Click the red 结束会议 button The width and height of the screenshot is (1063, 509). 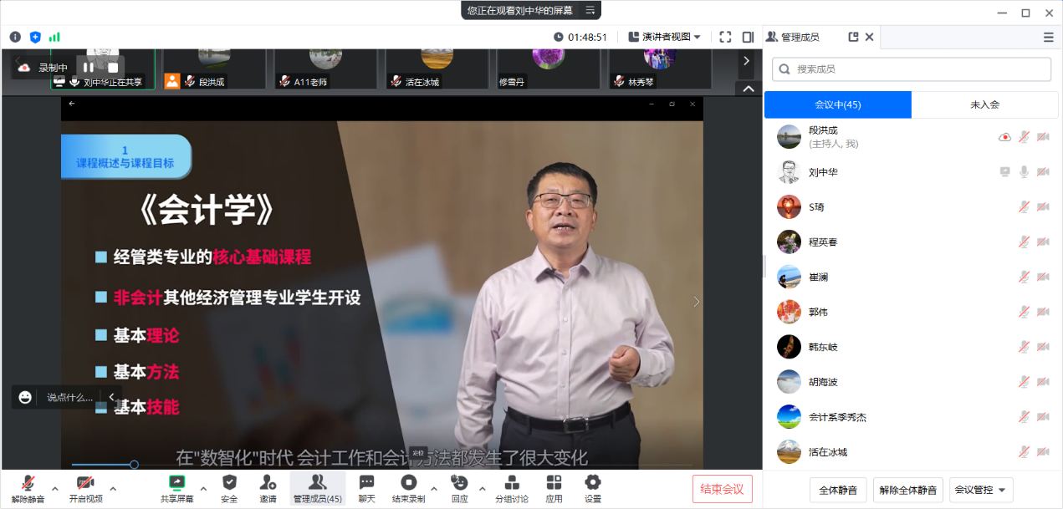pos(722,489)
